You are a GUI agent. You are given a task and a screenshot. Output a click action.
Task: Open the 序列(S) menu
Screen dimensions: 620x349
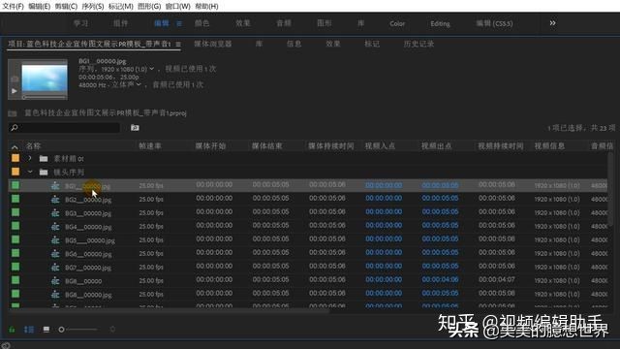(x=93, y=7)
